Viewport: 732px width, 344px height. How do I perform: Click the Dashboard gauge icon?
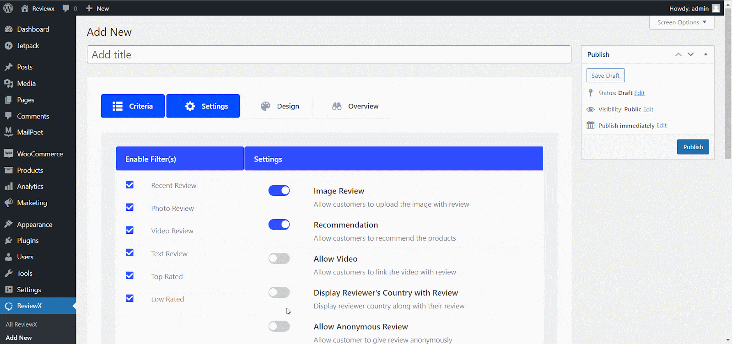pyautogui.click(x=8, y=29)
